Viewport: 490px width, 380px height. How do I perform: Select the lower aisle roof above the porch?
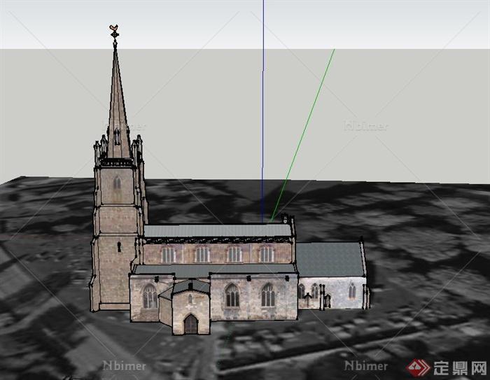point(216,269)
